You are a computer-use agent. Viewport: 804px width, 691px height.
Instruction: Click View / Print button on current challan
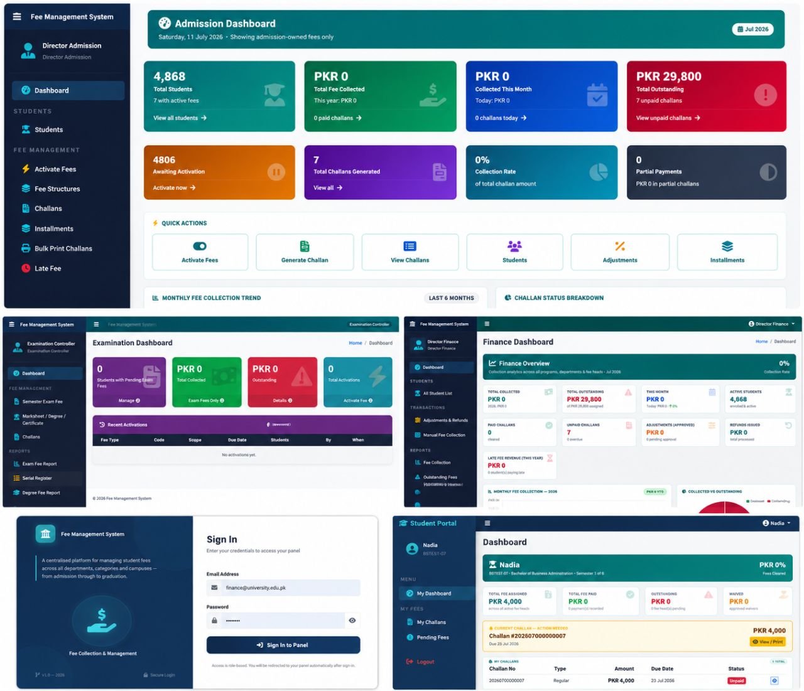coord(768,641)
